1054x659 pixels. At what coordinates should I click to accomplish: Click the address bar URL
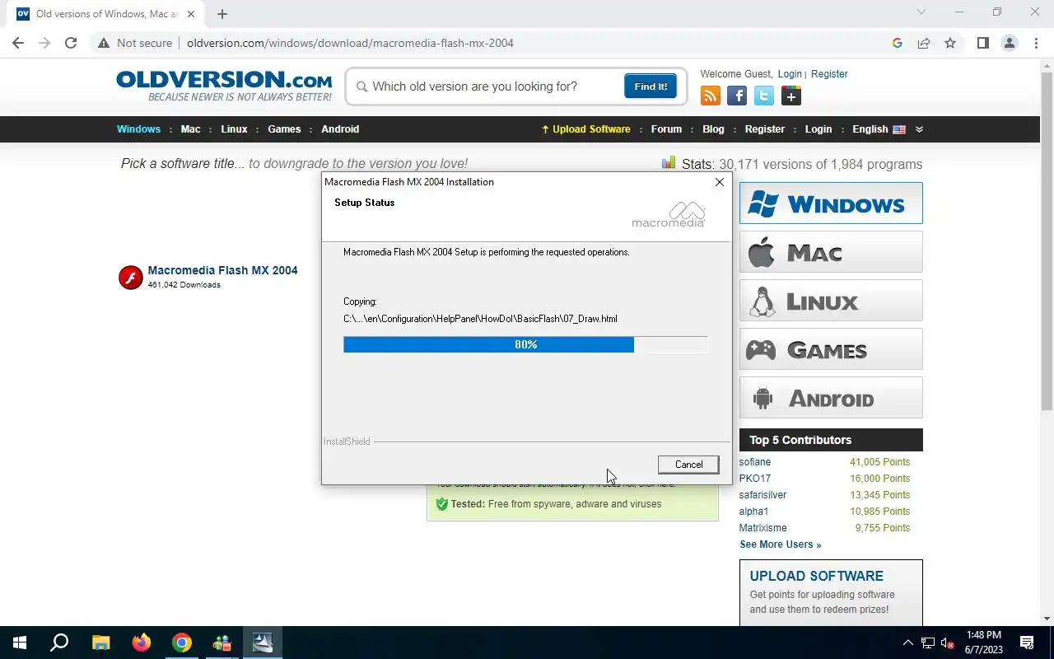click(x=350, y=43)
